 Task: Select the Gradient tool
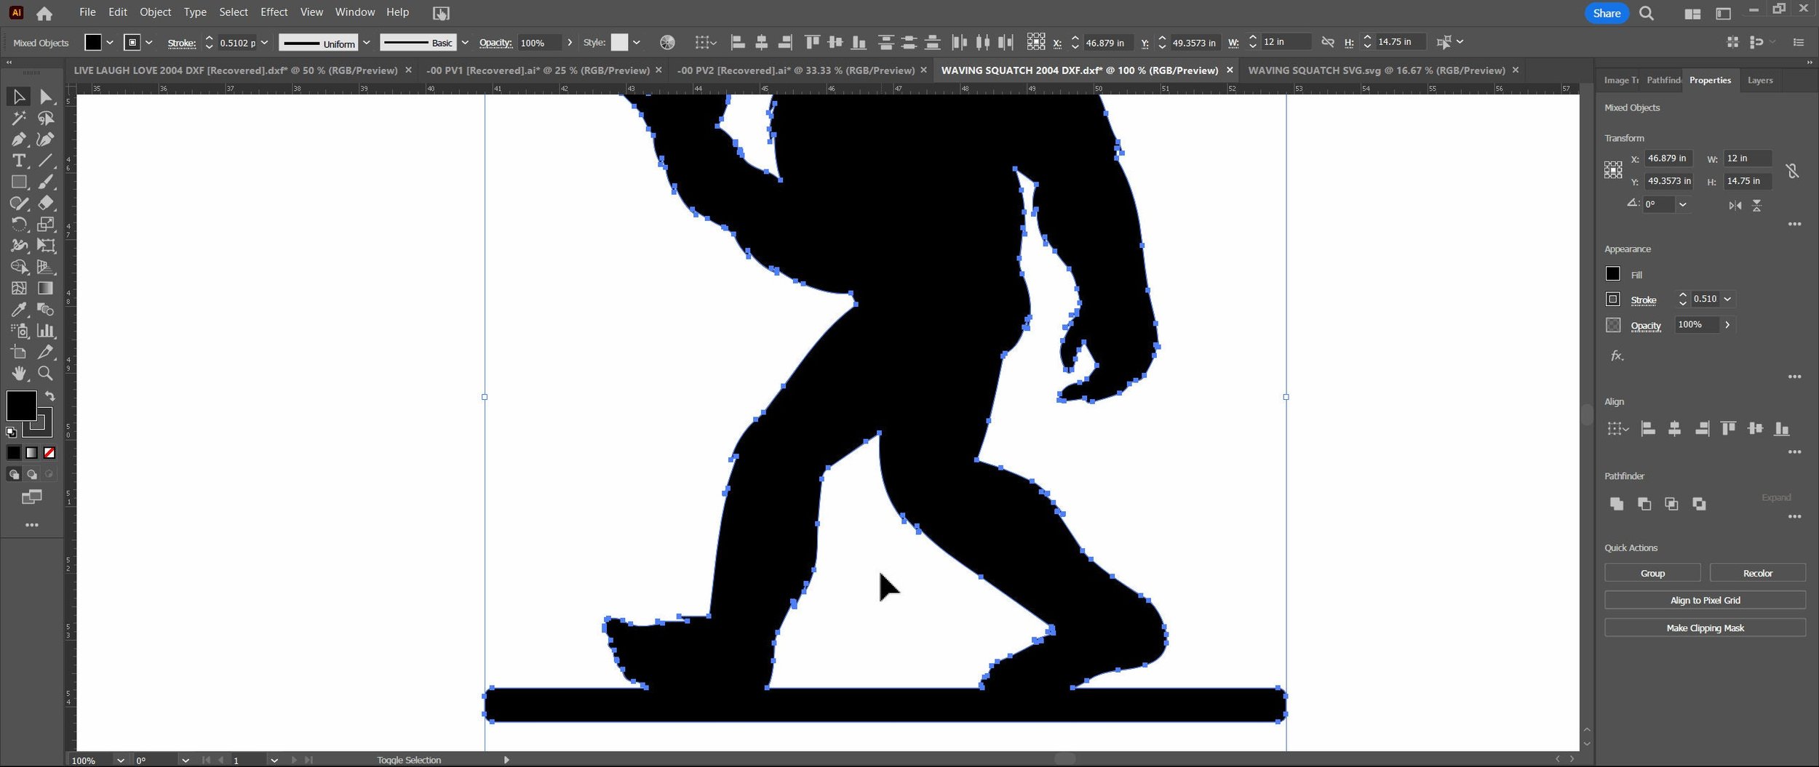tap(46, 288)
